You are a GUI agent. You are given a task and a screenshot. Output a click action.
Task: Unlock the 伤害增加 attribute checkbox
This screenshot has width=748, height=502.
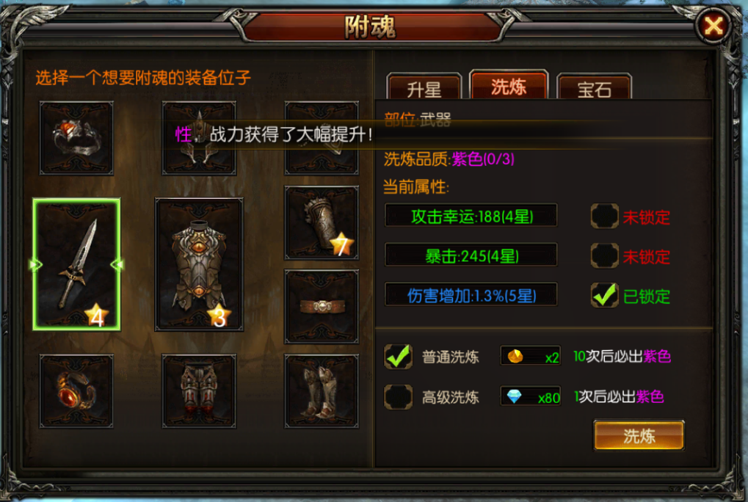click(x=604, y=295)
